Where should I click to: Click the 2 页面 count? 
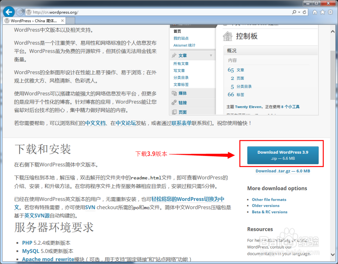(237, 78)
